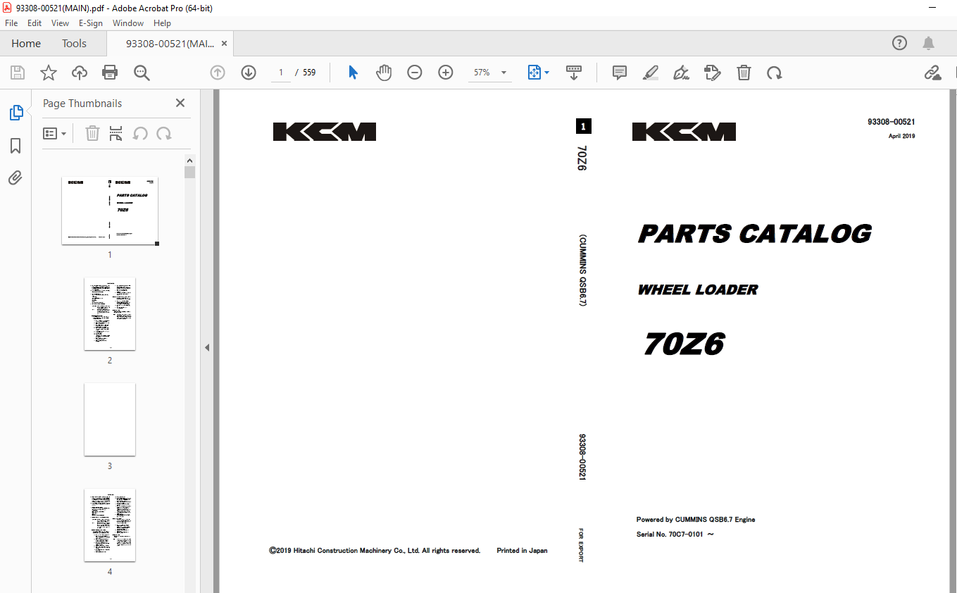Open the Help menu
Viewport: 957px width, 593px height.
(163, 23)
